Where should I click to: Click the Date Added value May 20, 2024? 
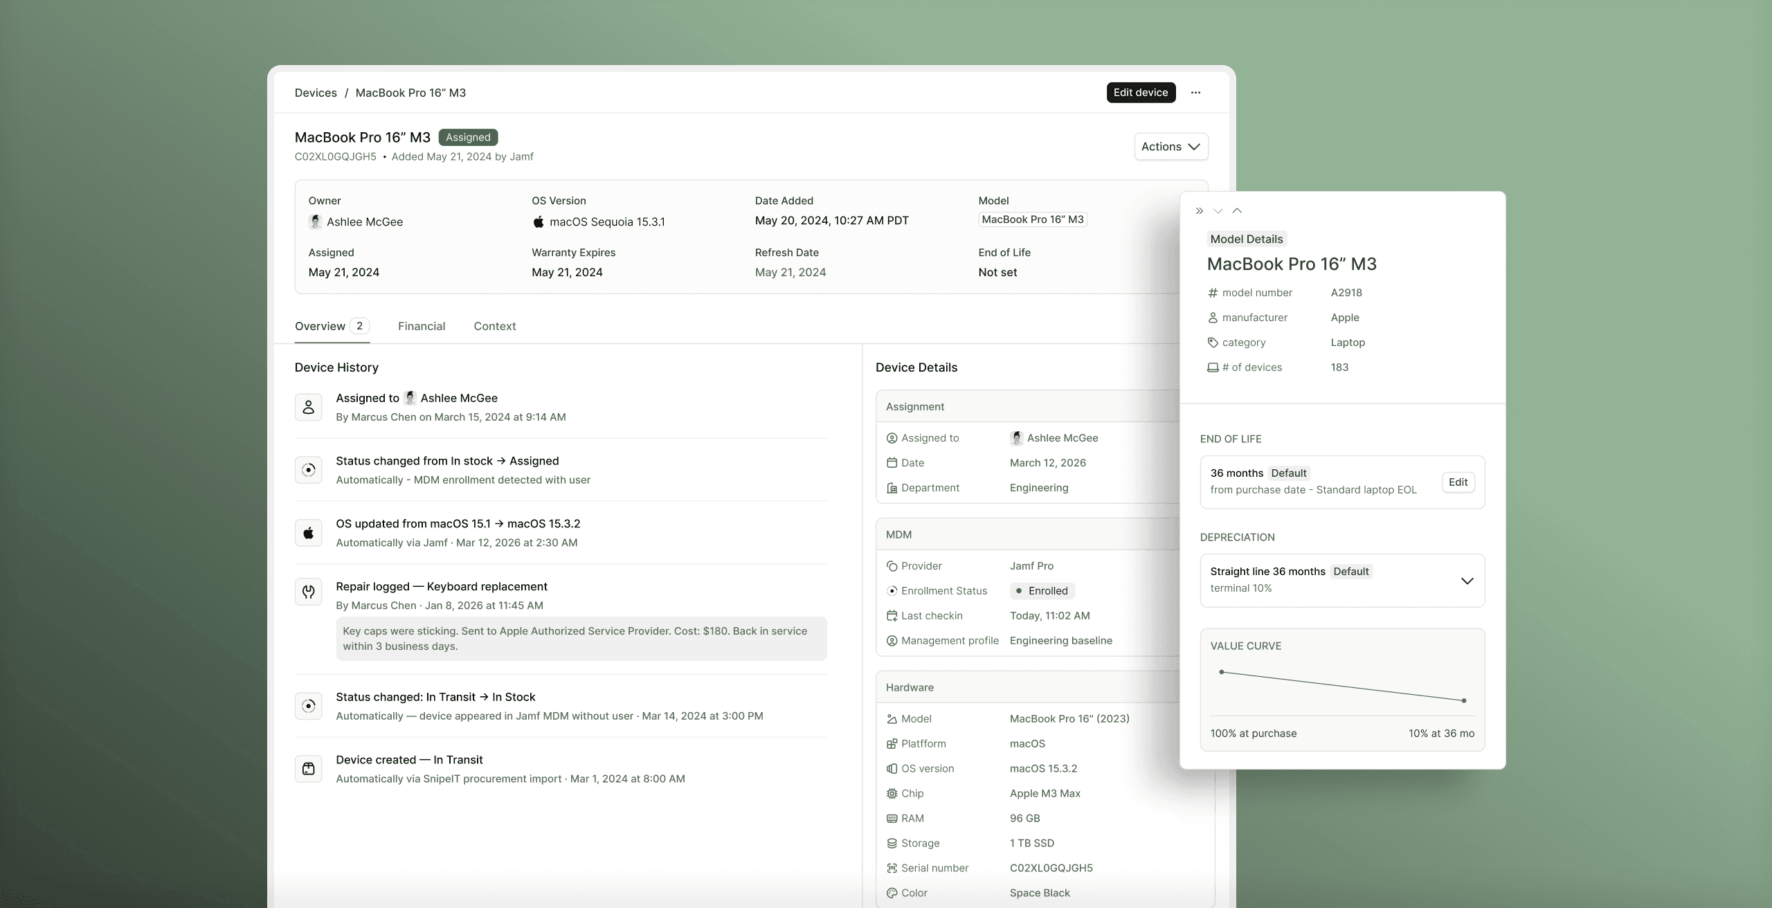click(832, 221)
